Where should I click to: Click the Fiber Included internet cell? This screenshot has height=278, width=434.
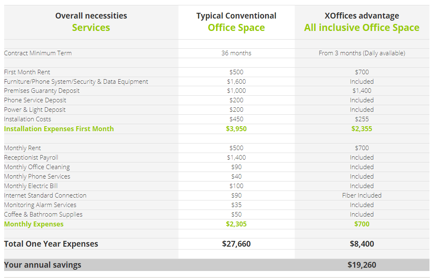pyautogui.click(x=362, y=195)
